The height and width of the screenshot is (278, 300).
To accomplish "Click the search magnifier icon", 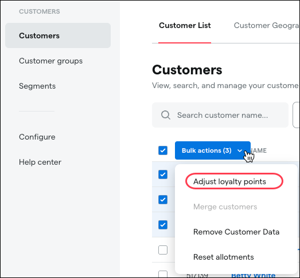I will 166,115.
